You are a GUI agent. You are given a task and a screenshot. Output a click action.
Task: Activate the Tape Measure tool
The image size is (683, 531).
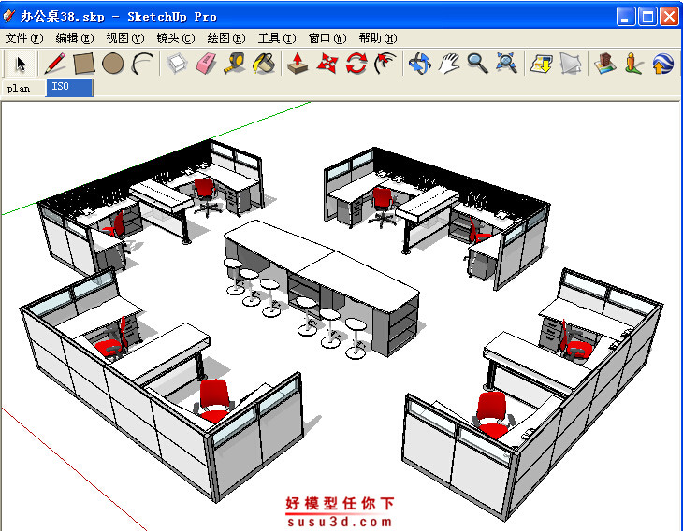click(x=235, y=64)
